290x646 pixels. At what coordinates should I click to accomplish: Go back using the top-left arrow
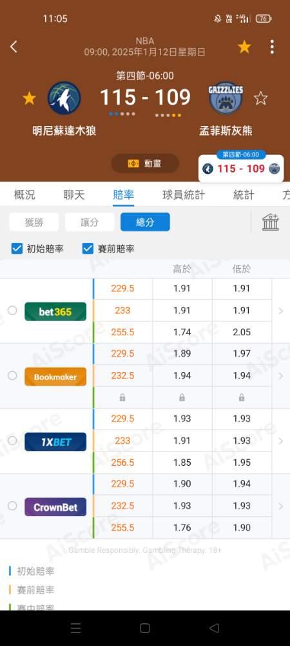click(14, 47)
